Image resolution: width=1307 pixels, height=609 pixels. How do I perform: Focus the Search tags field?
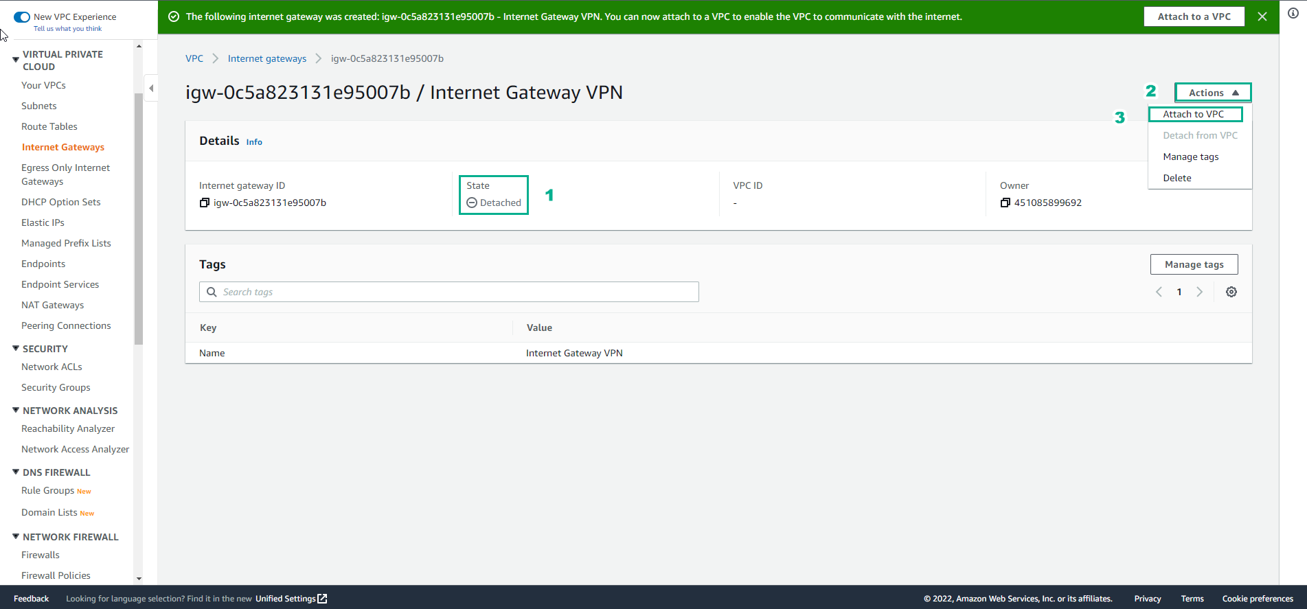[x=449, y=292]
